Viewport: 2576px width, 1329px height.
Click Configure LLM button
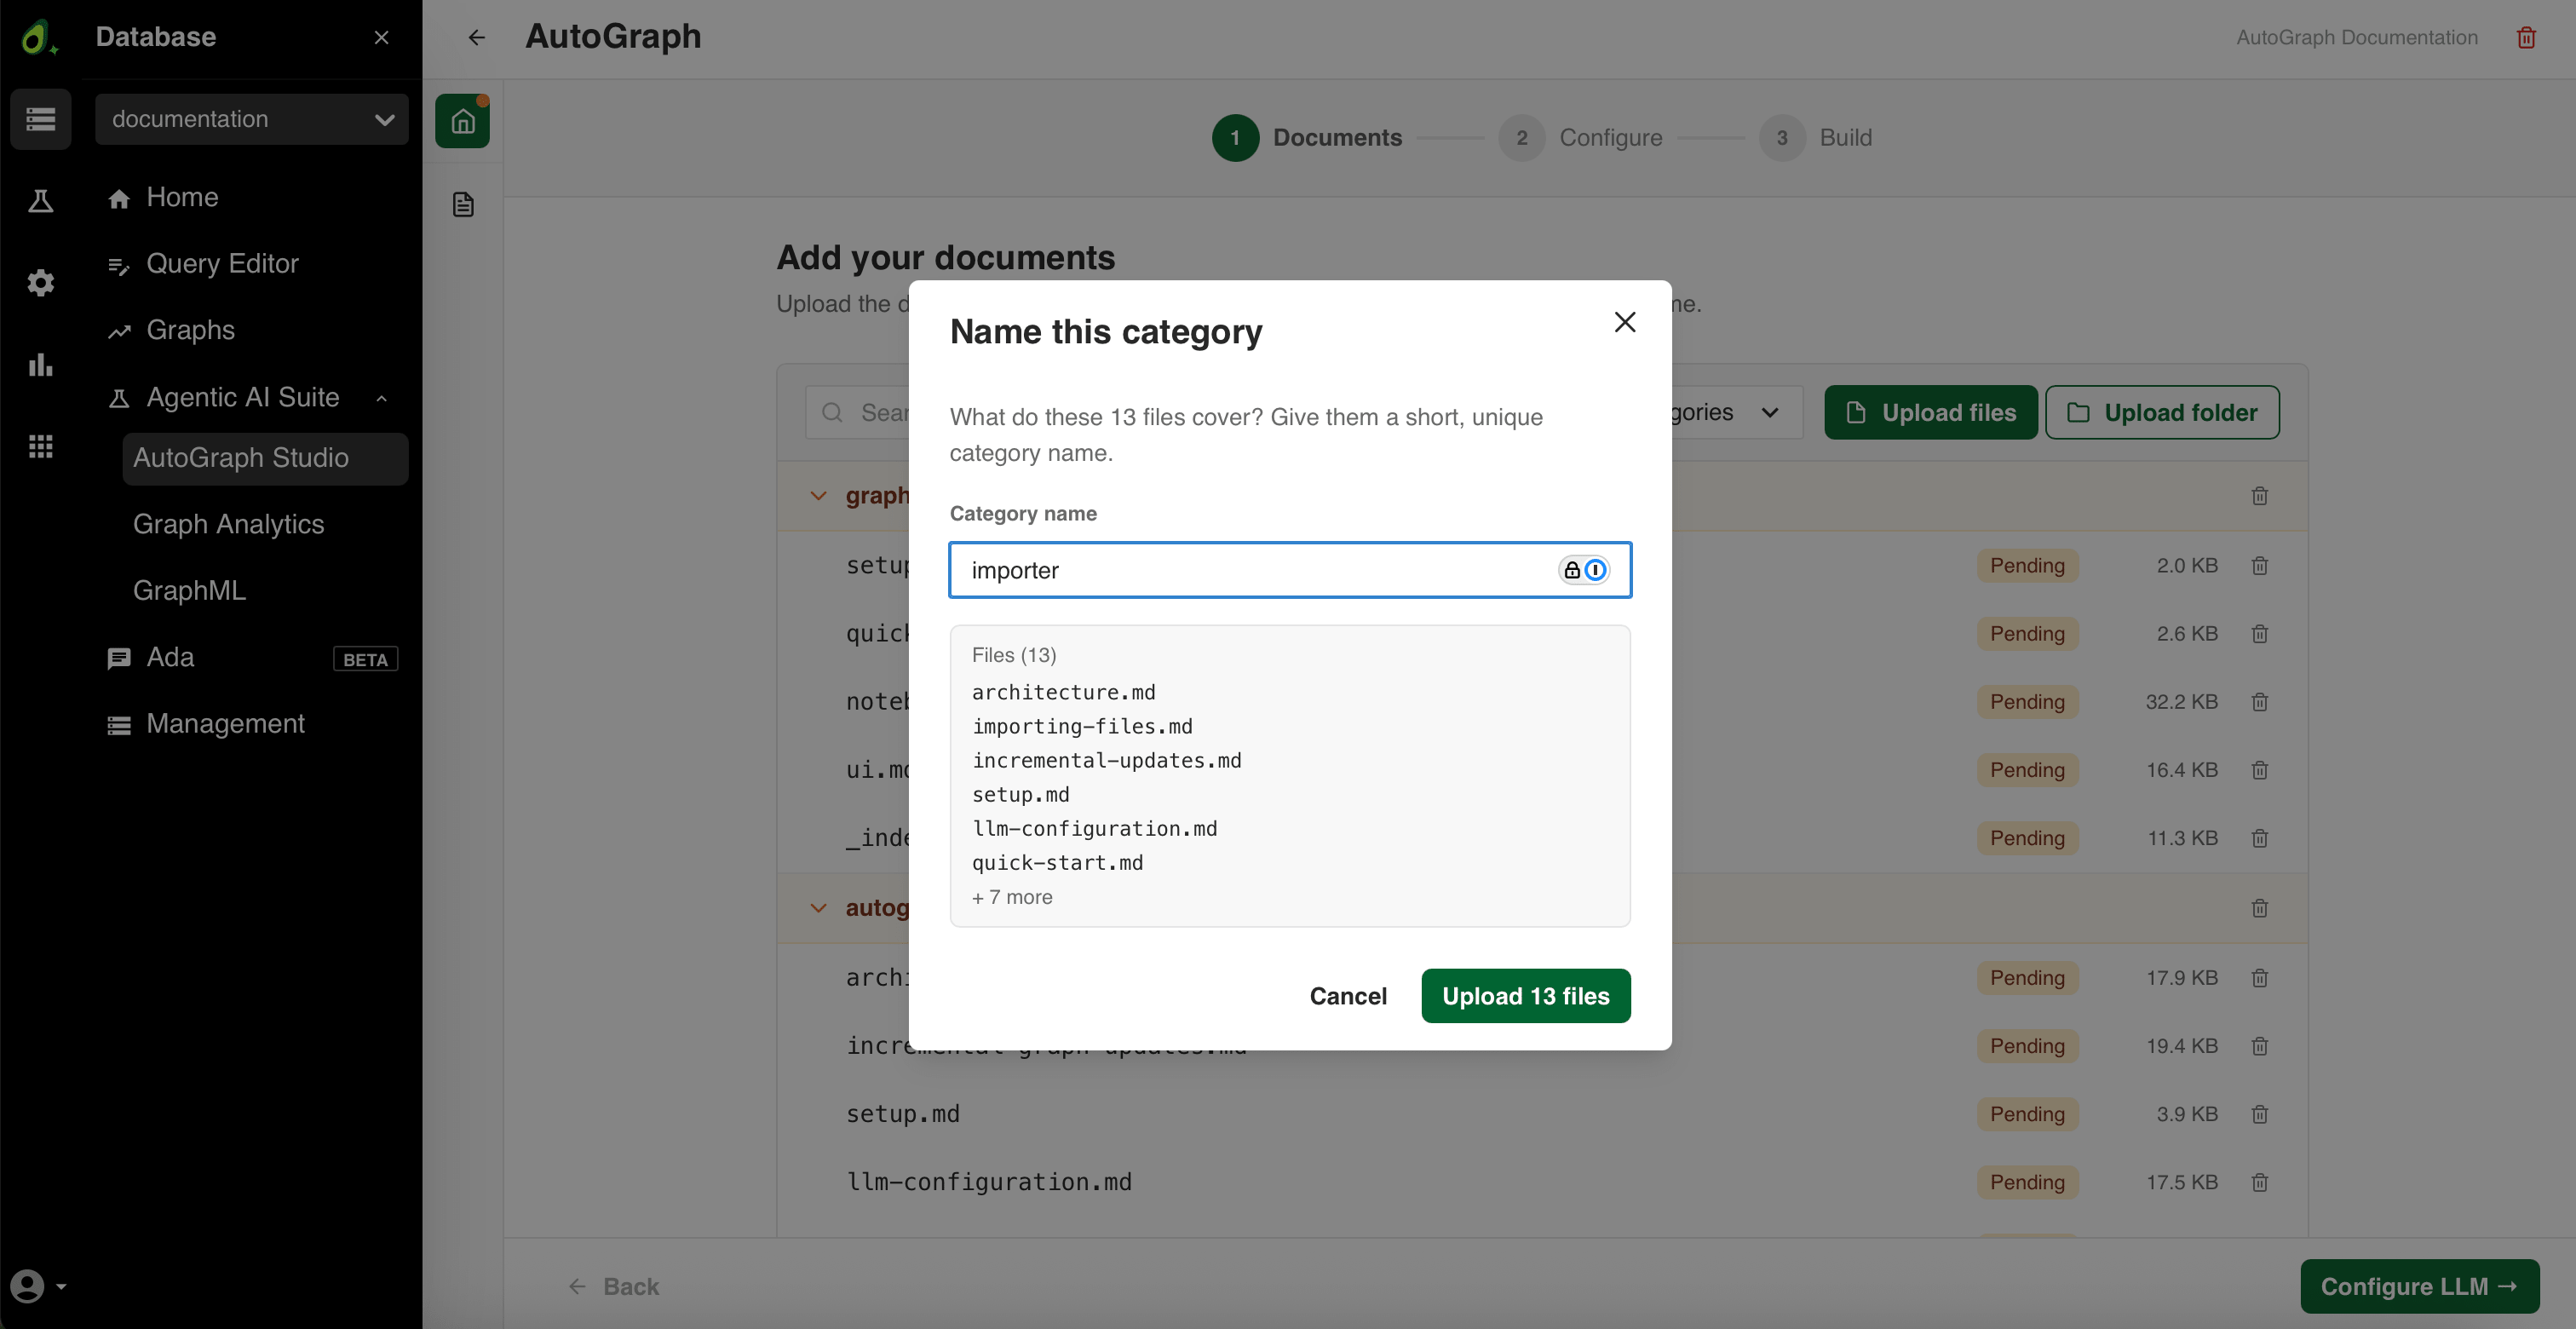click(2419, 1286)
